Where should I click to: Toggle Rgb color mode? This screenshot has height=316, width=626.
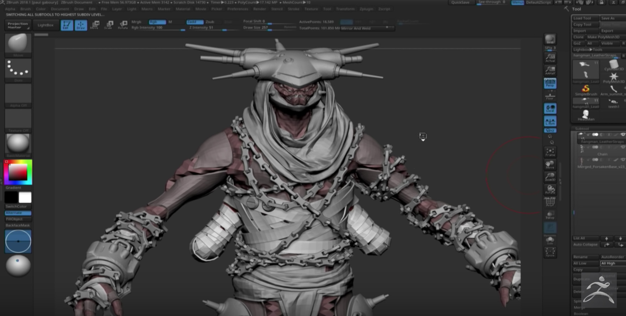(x=157, y=22)
